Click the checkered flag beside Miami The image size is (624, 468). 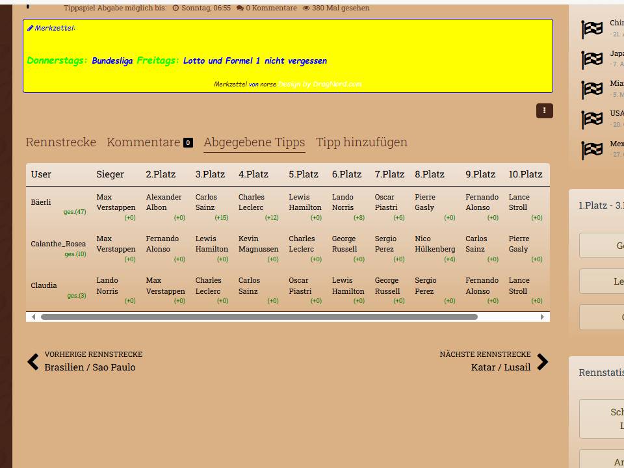click(x=591, y=90)
